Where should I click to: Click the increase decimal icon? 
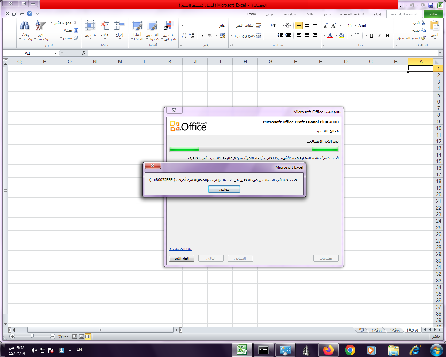192,36
